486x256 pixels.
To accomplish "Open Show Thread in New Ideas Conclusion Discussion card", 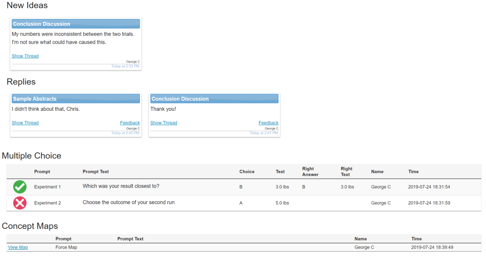I will (x=25, y=56).
